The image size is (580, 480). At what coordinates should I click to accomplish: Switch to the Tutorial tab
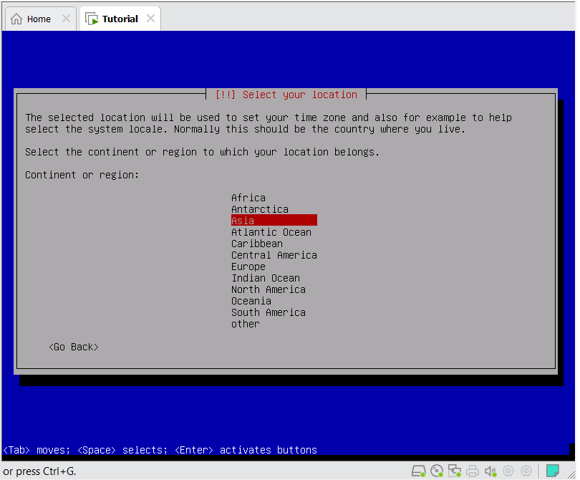click(120, 19)
